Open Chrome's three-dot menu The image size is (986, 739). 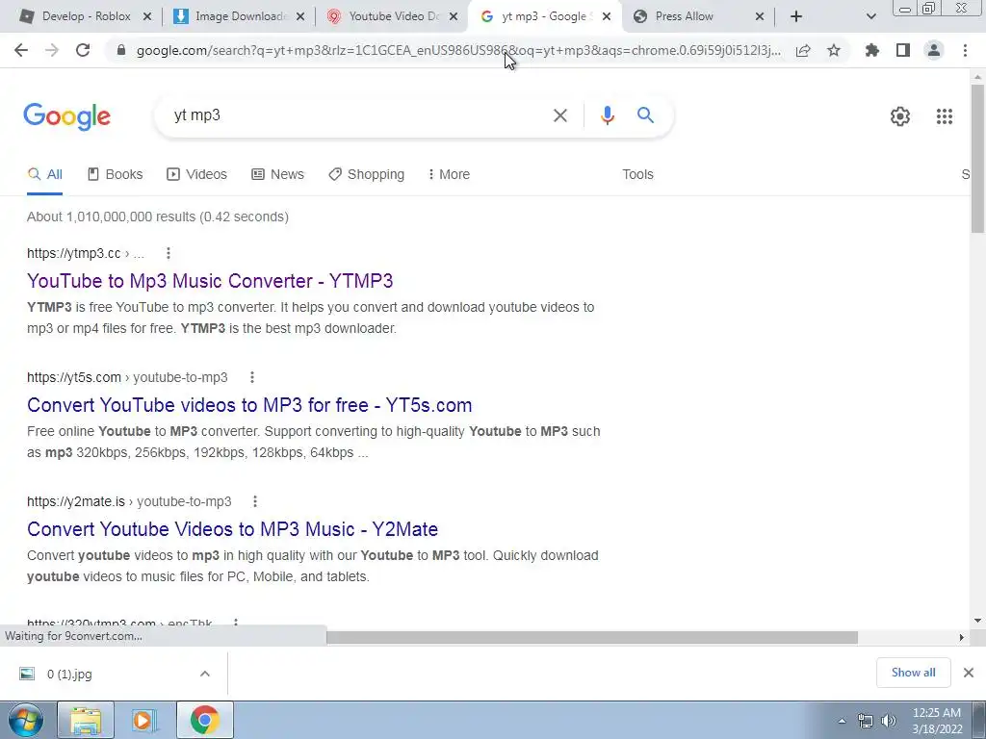(x=965, y=50)
